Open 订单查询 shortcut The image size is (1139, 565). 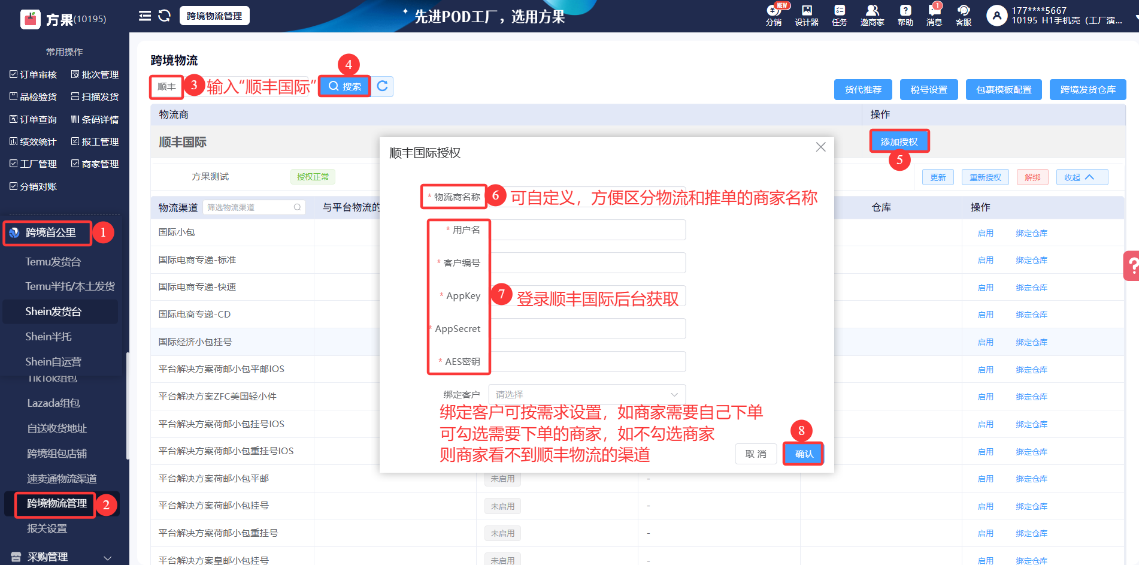34,119
